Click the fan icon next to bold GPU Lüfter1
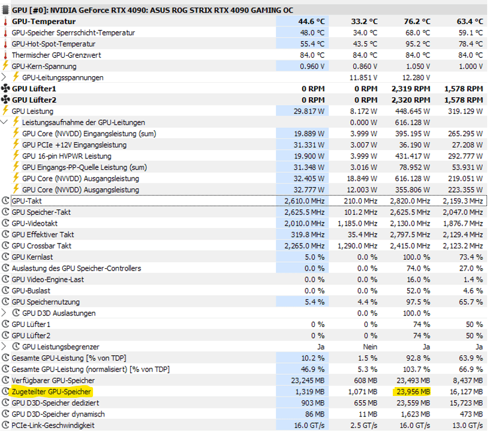Viewport: 490px width, 432px height. pyautogui.click(x=5, y=89)
